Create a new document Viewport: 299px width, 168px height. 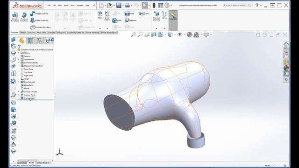click(x=101, y=5)
